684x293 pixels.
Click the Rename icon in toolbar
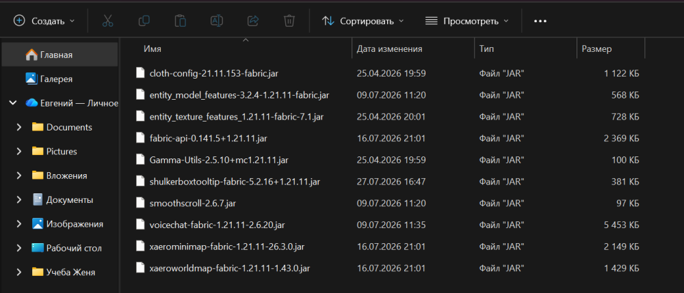point(216,20)
